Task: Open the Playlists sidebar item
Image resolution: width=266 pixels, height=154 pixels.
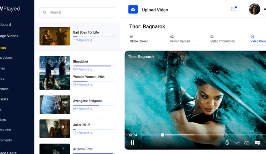Action: [x=4, y=99]
